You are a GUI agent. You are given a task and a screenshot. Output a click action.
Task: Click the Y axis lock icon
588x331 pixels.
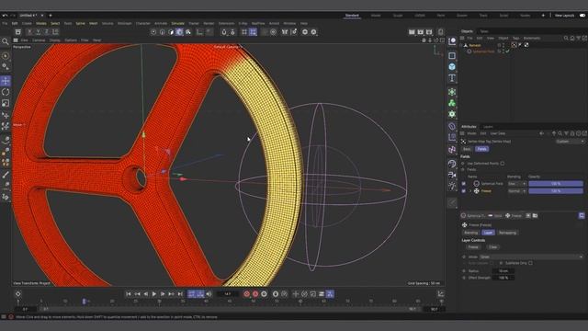tap(38, 32)
